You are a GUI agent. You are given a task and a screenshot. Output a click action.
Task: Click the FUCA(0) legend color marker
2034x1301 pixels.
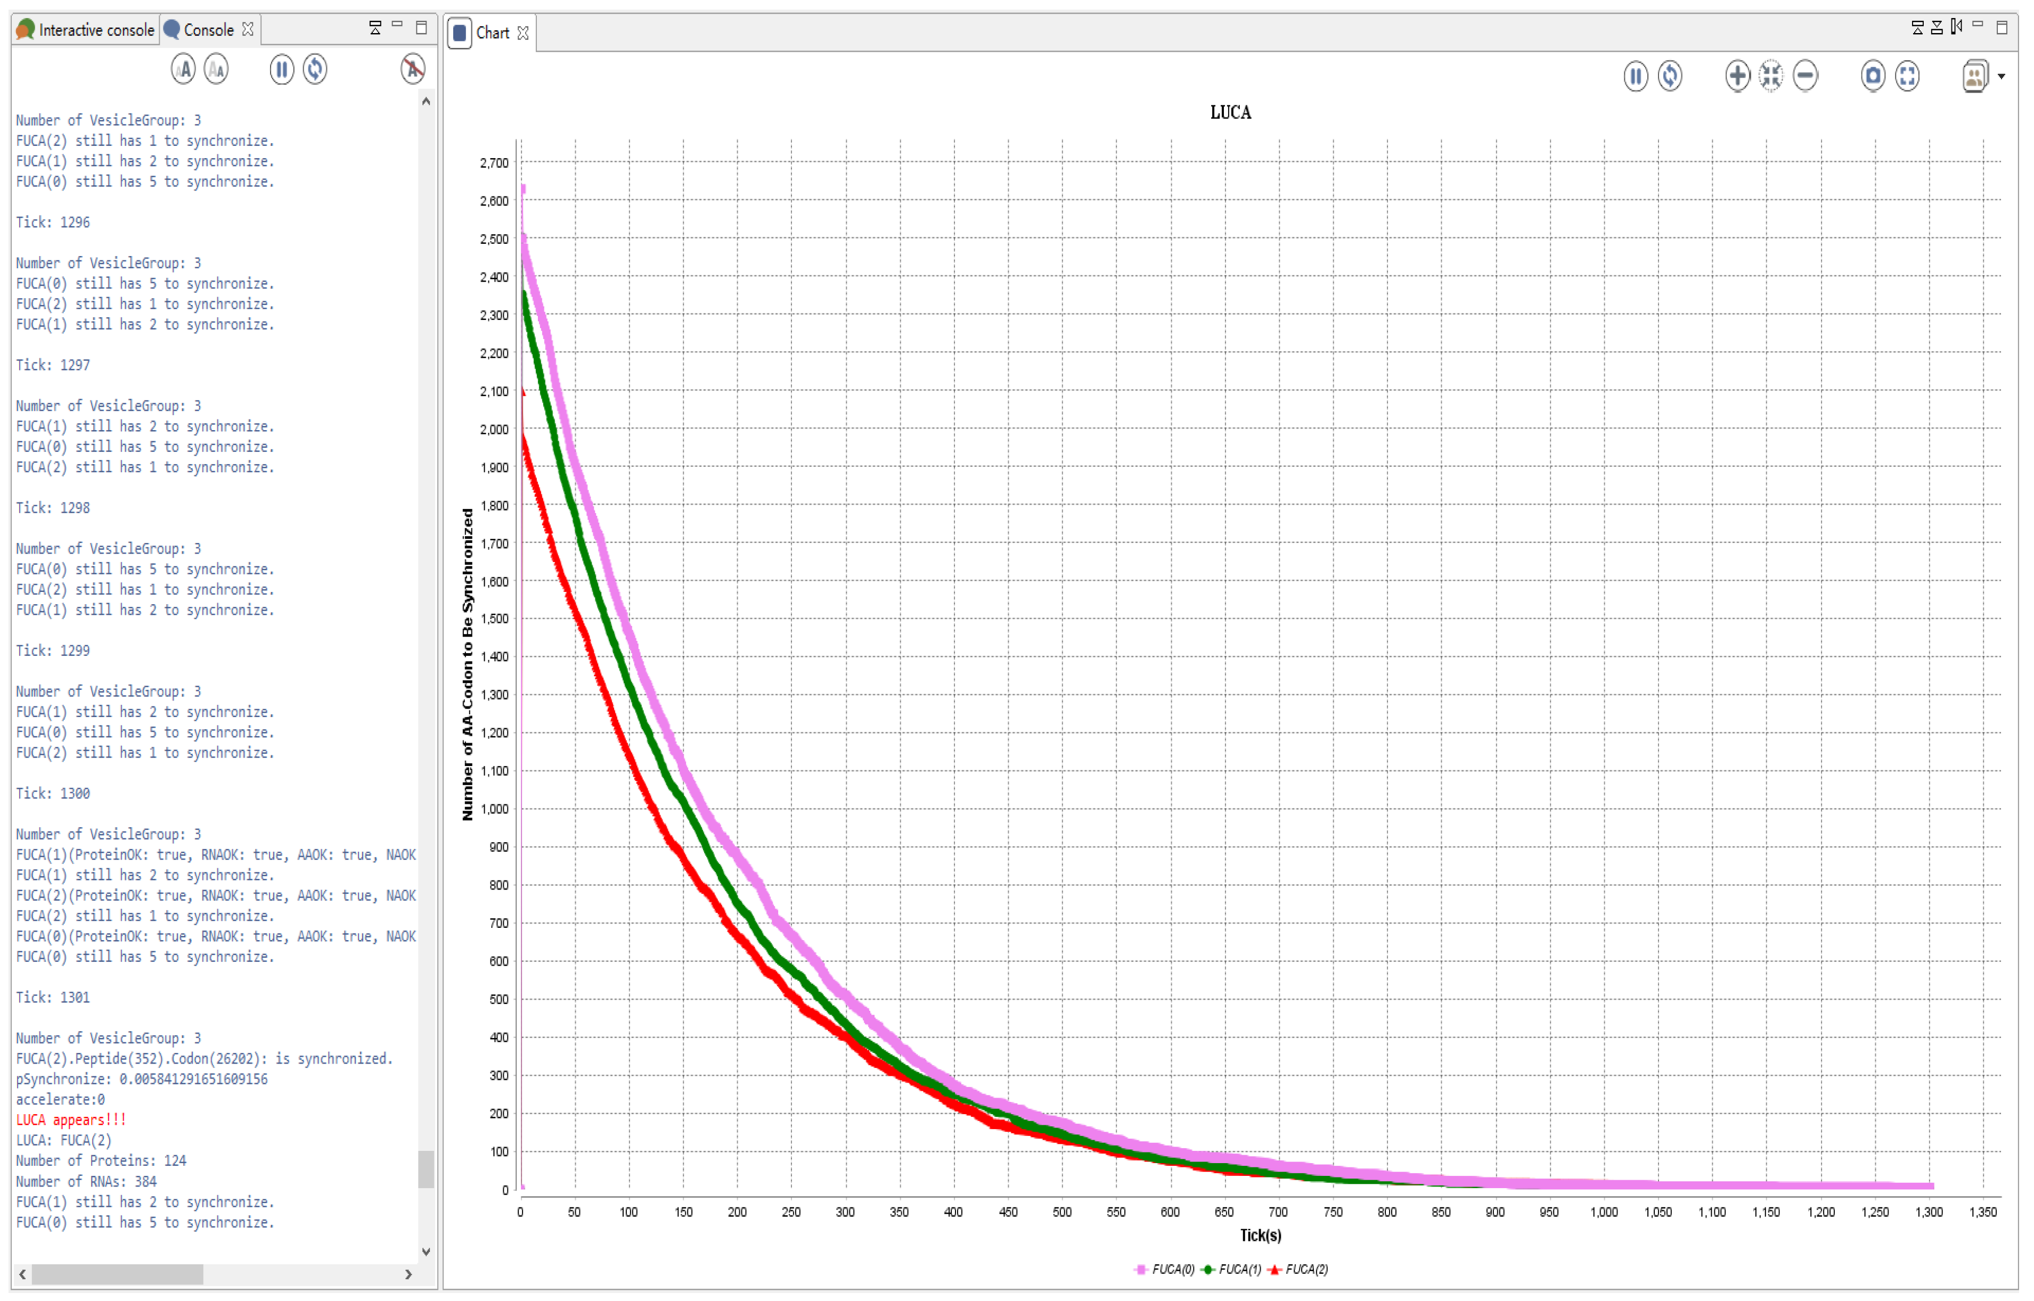click(x=1141, y=1270)
